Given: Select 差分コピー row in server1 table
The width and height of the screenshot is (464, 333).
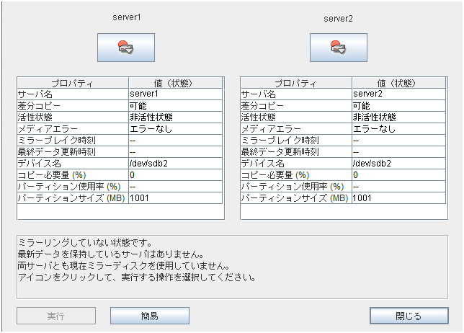Looking at the screenshot, I should point(73,106).
